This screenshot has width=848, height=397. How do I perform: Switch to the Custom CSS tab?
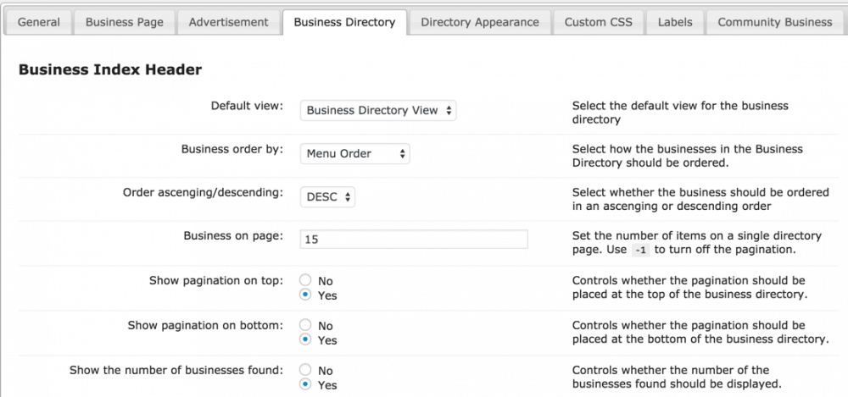598,22
